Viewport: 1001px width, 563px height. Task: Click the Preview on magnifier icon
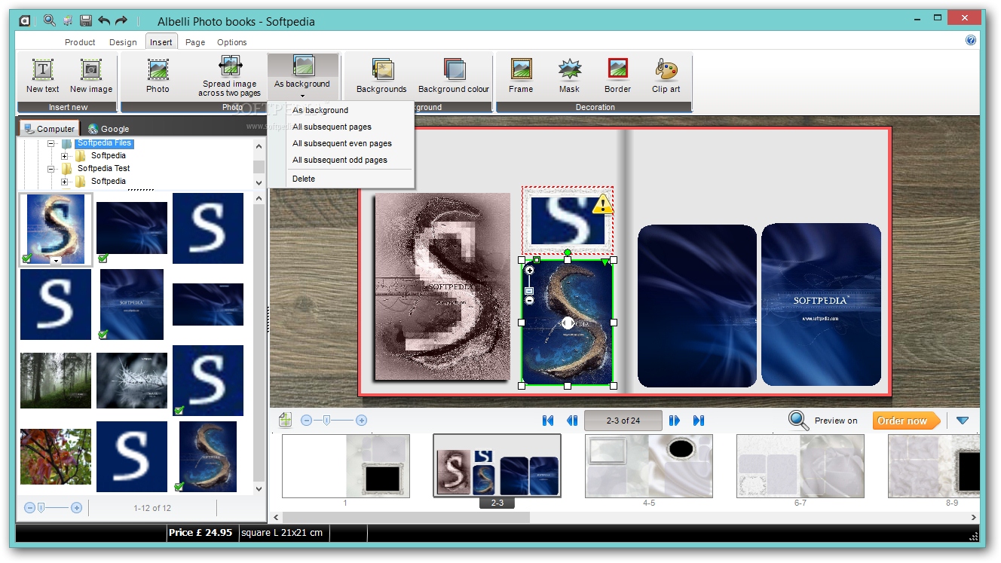799,421
